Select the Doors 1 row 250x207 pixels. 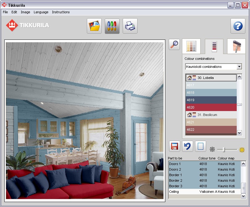tap(205, 164)
